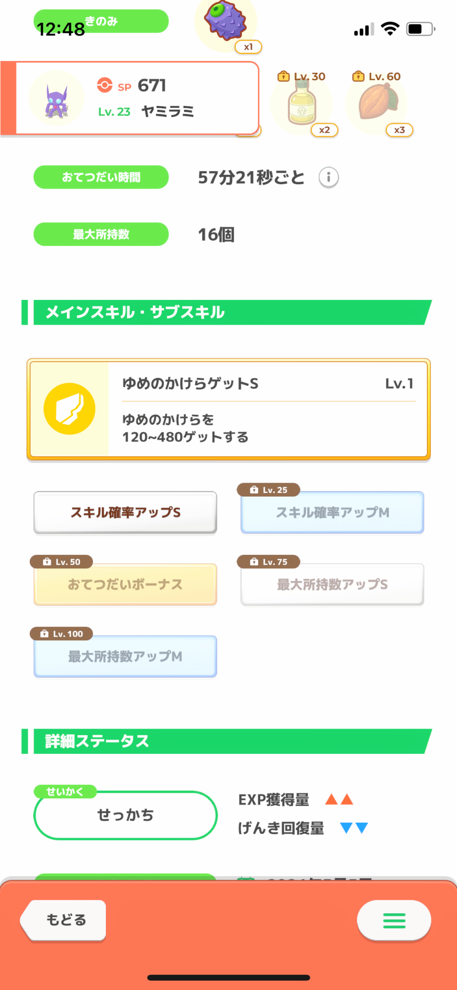Image resolution: width=457 pixels, height=990 pixels.
Task: Tap the せっかち nature box
Action: (125, 815)
